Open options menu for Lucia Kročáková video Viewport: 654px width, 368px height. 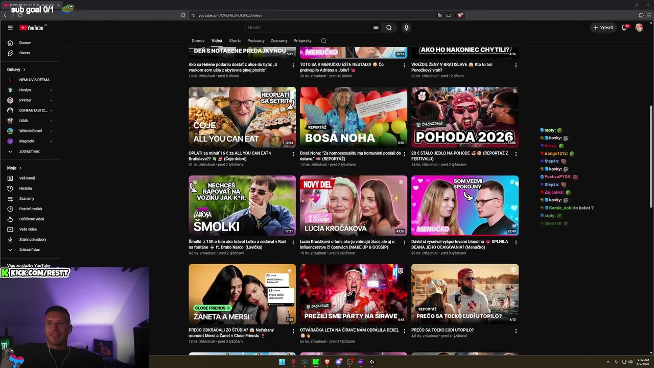[x=404, y=242]
